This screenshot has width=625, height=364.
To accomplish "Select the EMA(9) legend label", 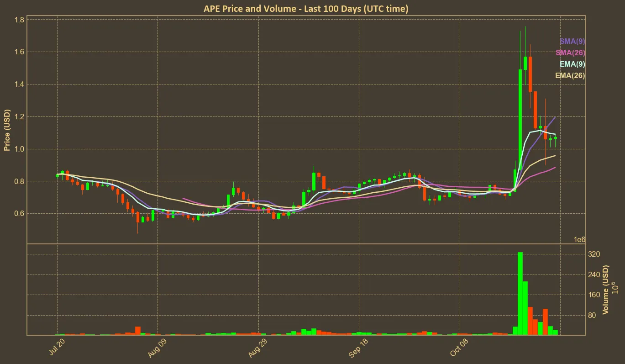I will pos(572,64).
